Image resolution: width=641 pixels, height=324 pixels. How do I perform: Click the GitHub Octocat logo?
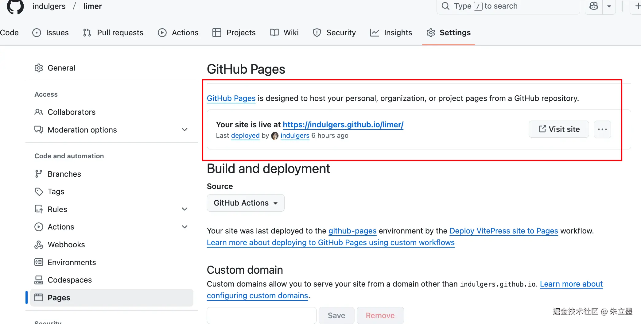(15, 6)
